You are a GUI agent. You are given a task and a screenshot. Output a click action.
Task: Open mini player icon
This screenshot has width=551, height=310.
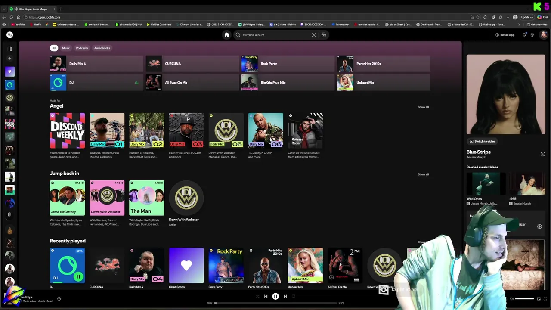[539, 298]
